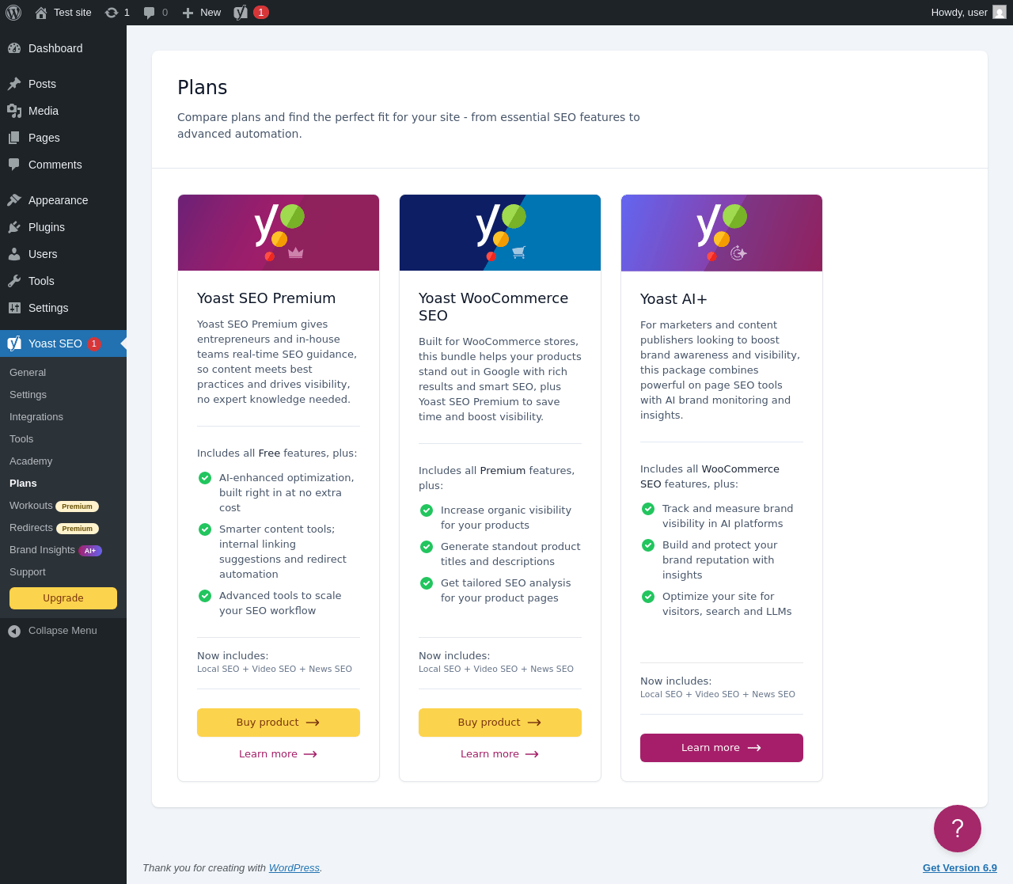Screen dimensions: 1013x884
Task: Click the Posts pushpin icon
Action: (14, 84)
